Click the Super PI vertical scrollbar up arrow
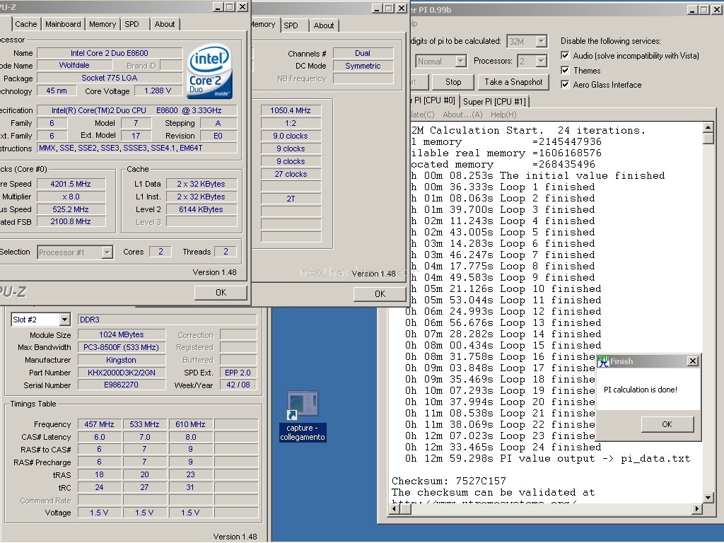Viewport: 724px width, 543px height. pyautogui.click(x=708, y=127)
